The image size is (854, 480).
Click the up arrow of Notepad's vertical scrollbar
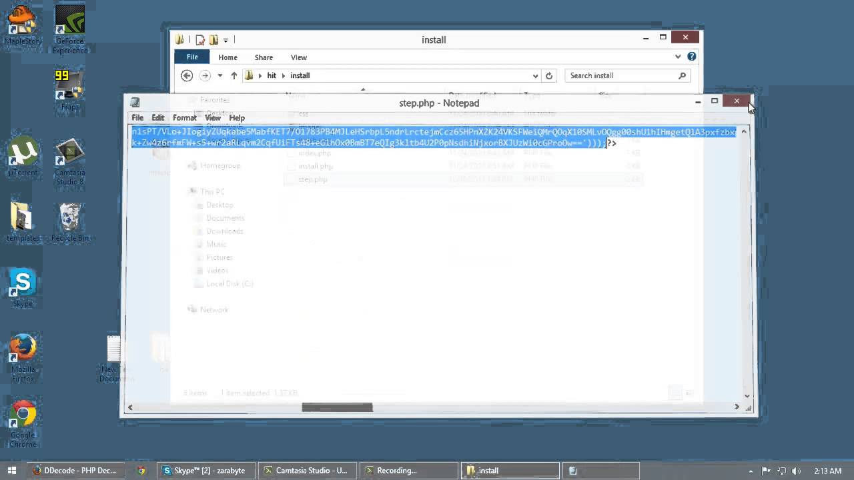[744, 131]
